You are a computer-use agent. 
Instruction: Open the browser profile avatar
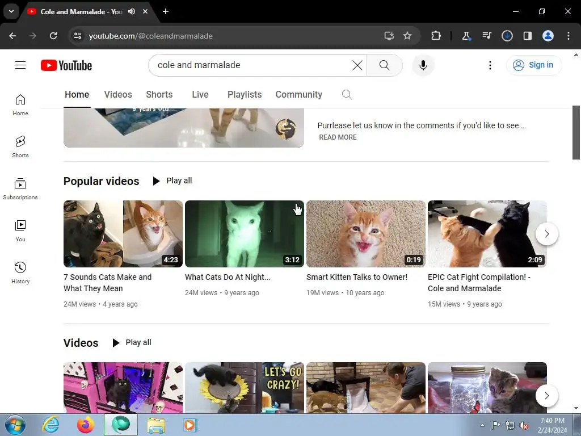pyautogui.click(x=548, y=36)
